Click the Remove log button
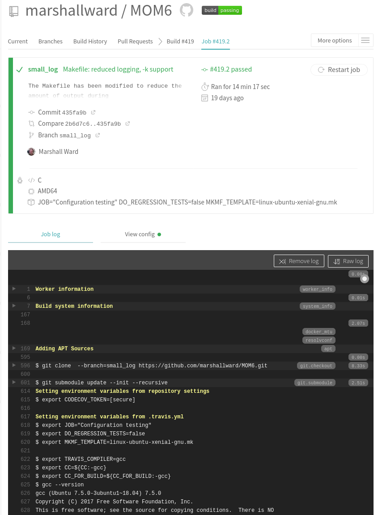The image size is (378, 515). click(298, 261)
